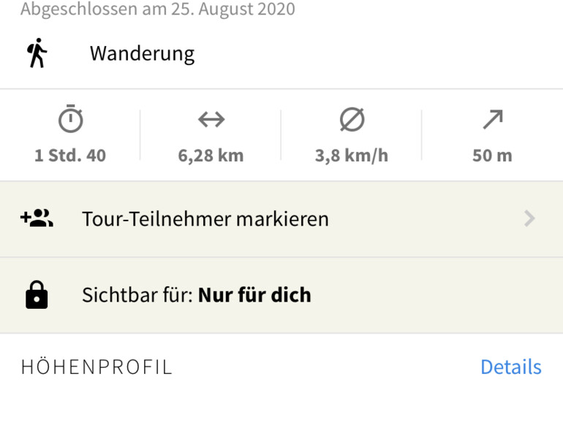
Task: Click the horizontal distance arrows icon
Action: [211, 119]
